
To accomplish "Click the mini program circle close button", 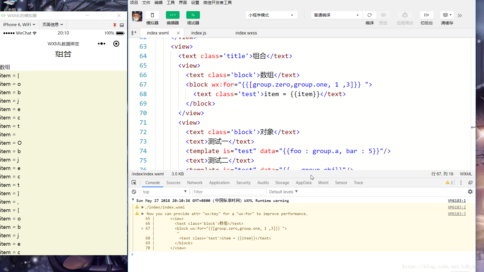I will click(x=116, y=44).
